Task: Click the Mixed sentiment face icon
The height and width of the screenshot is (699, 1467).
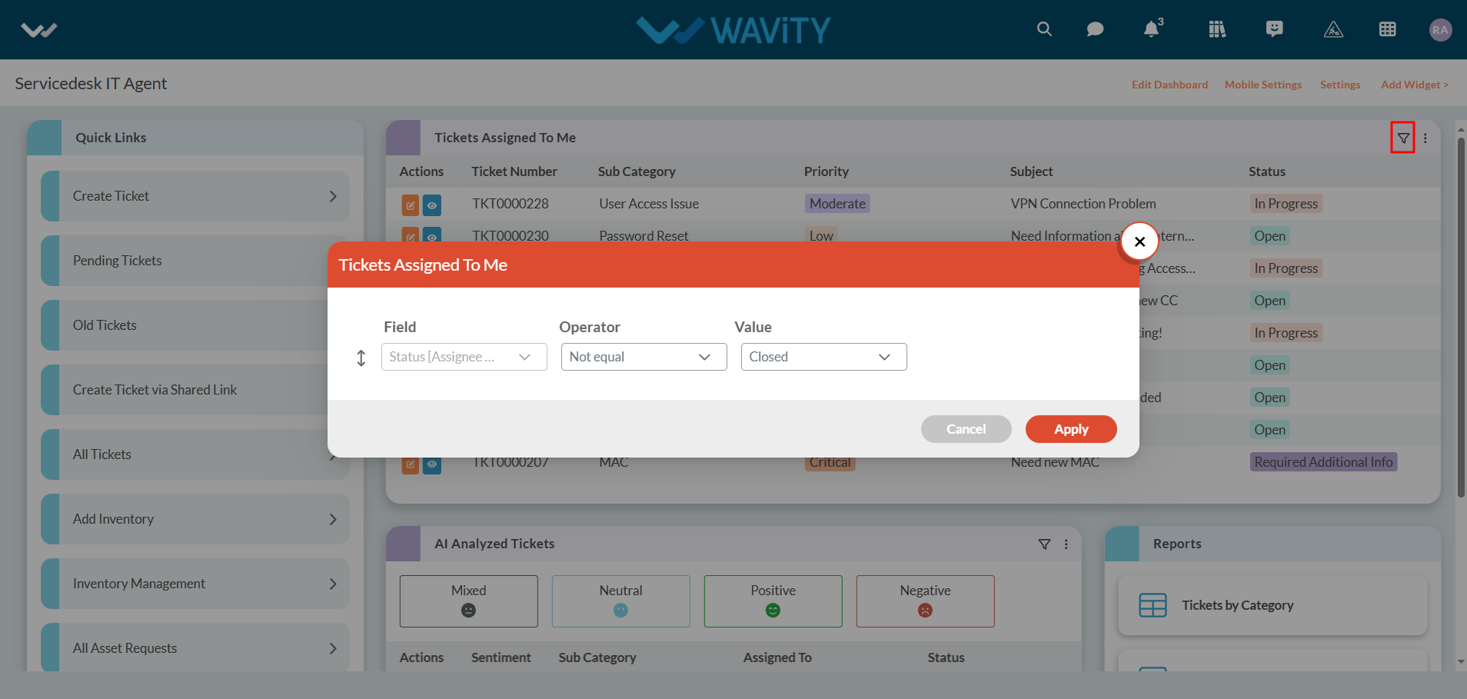Action: pos(468,610)
